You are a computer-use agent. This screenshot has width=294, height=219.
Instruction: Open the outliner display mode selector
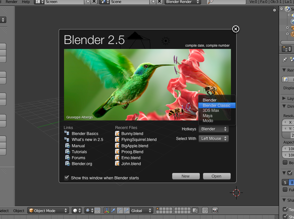[287, 49]
